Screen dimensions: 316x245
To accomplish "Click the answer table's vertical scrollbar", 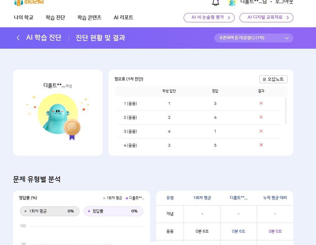I will 286,111.
